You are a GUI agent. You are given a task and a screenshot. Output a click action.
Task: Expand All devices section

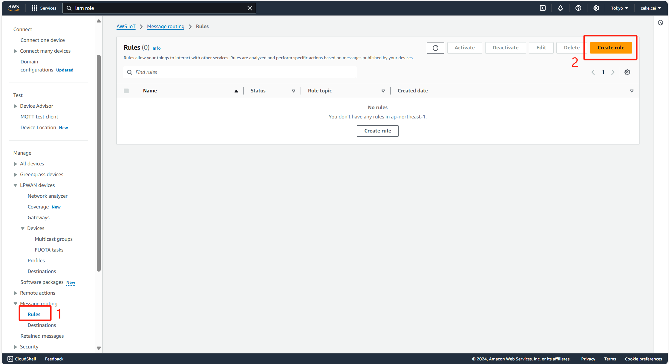pos(15,164)
